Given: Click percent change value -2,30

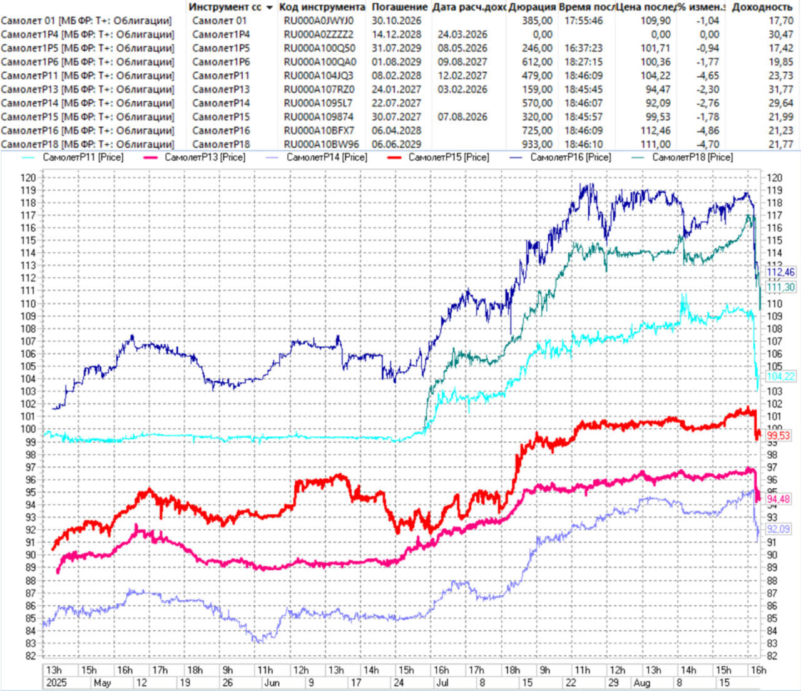Looking at the screenshot, I should [709, 90].
